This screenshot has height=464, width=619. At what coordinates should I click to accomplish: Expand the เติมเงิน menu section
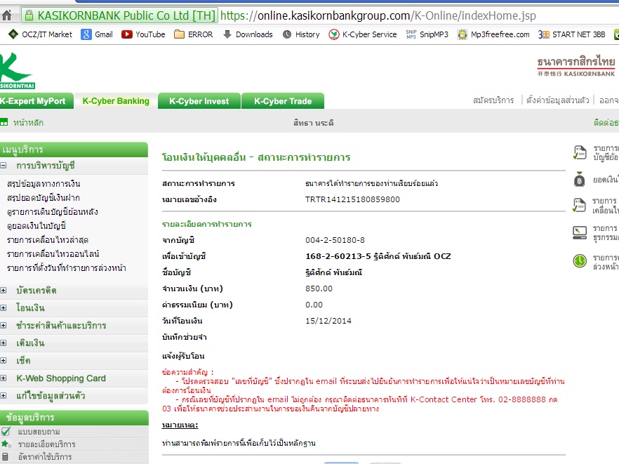click(3, 343)
